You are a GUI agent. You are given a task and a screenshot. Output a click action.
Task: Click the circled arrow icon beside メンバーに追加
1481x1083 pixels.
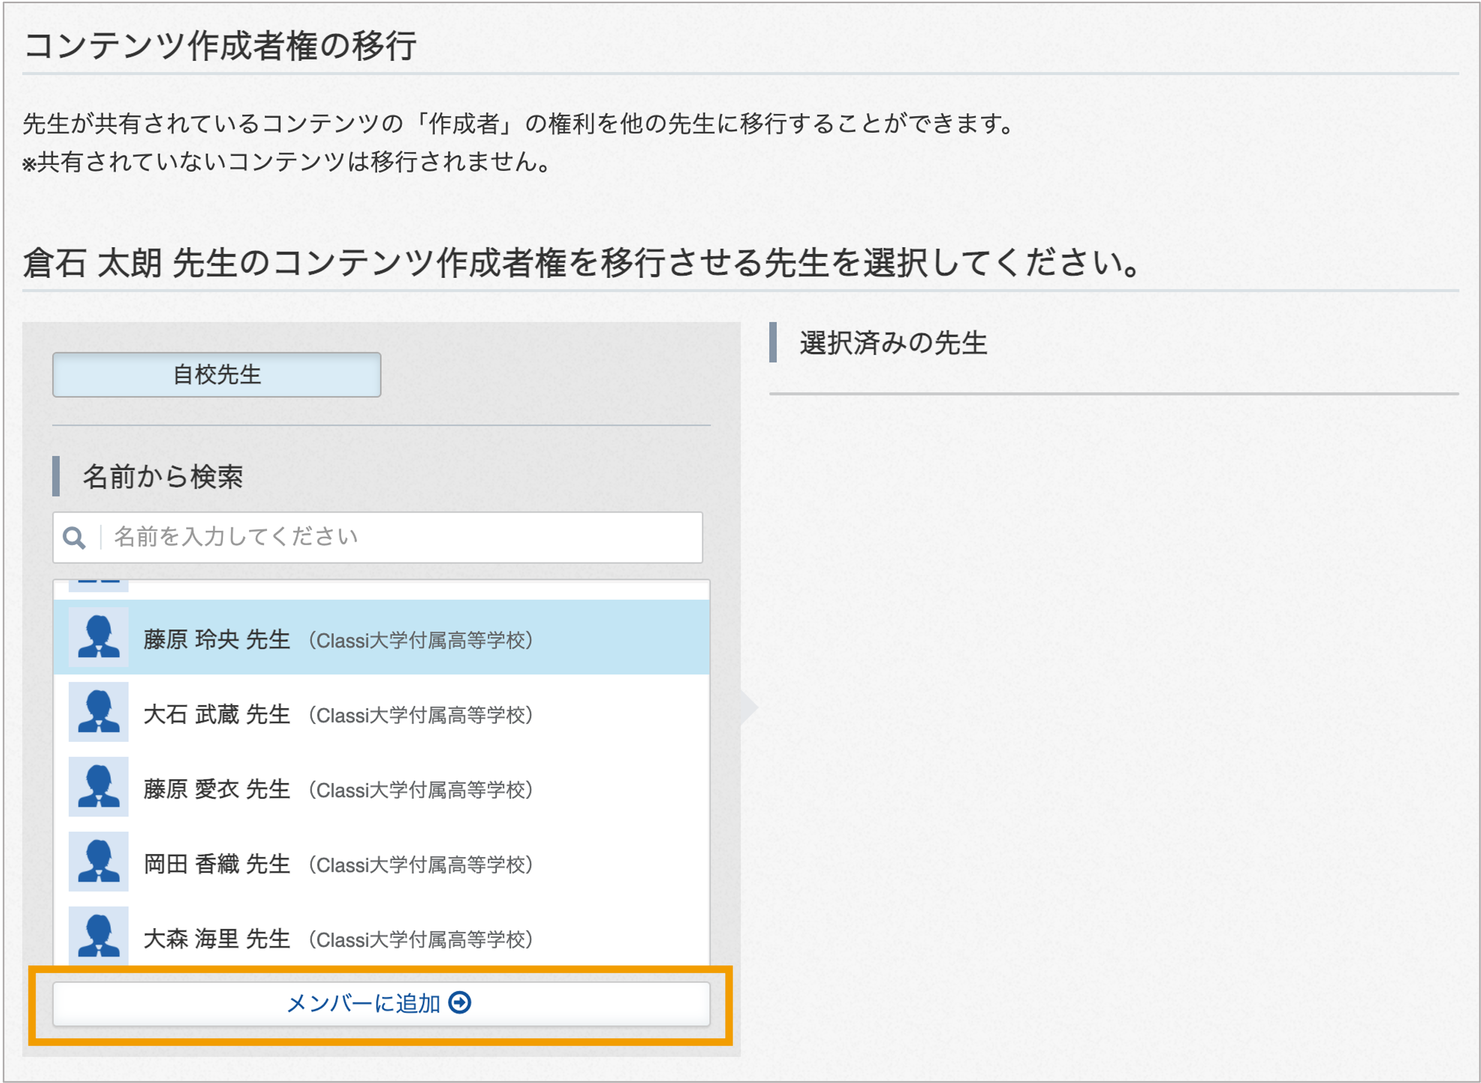coord(459,1003)
